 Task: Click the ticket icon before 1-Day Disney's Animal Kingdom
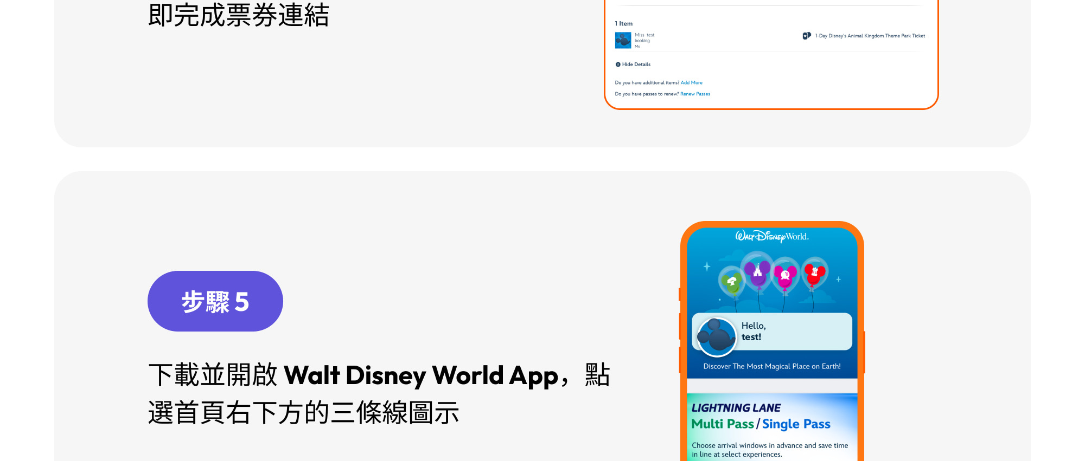[x=807, y=36]
